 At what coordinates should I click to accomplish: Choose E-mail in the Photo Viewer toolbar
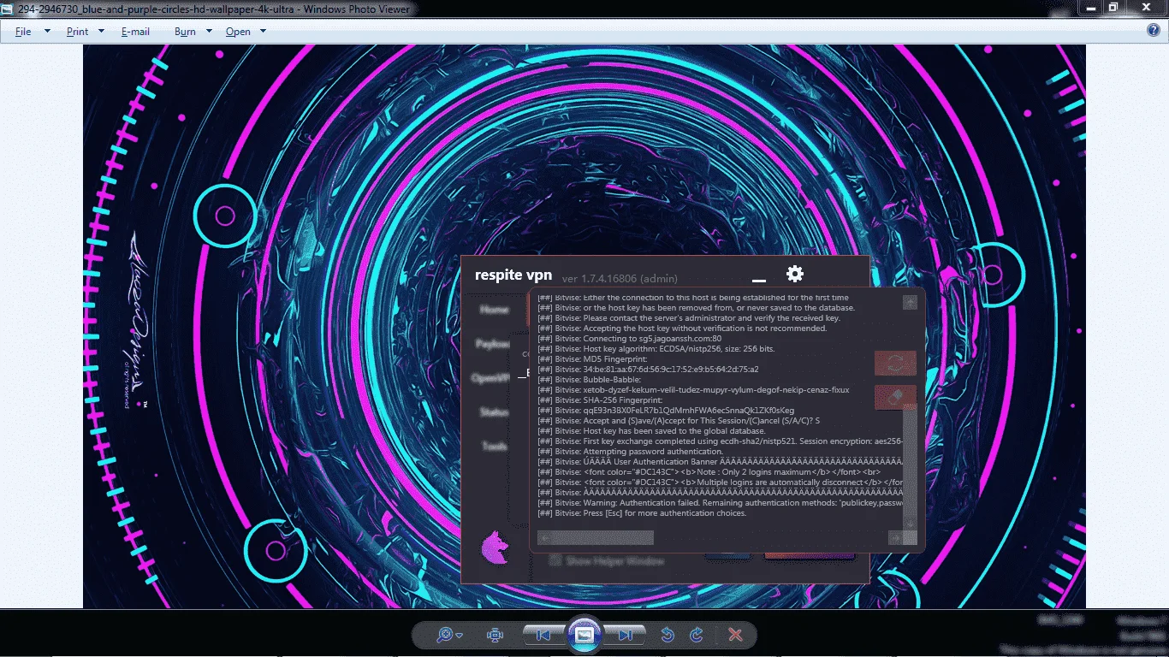(x=135, y=32)
